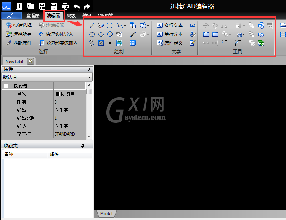Click the Print icon

tap(65, 6)
